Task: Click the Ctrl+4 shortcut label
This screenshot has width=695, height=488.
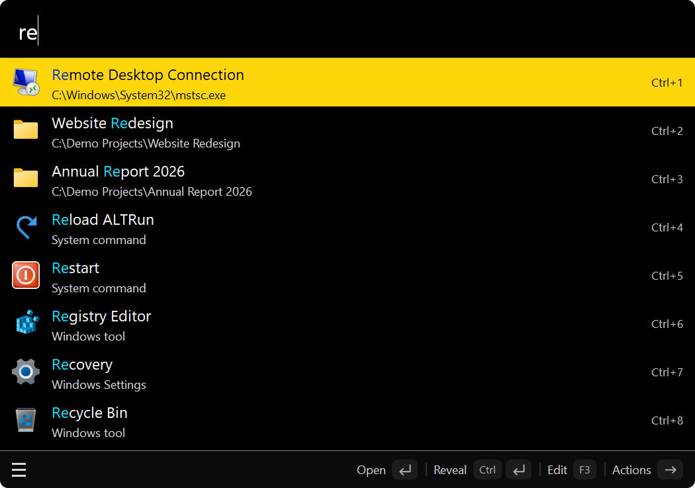Action: [x=667, y=227]
